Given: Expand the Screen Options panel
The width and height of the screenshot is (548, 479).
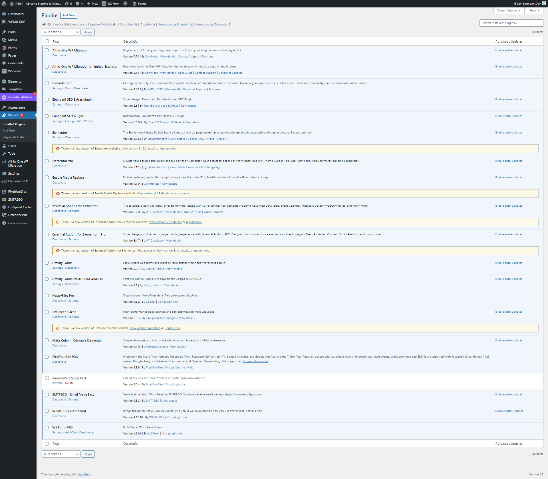Looking at the screenshot, I should coord(509,11).
